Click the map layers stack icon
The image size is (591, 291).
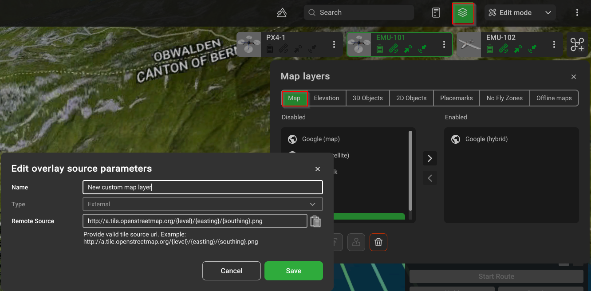(463, 13)
